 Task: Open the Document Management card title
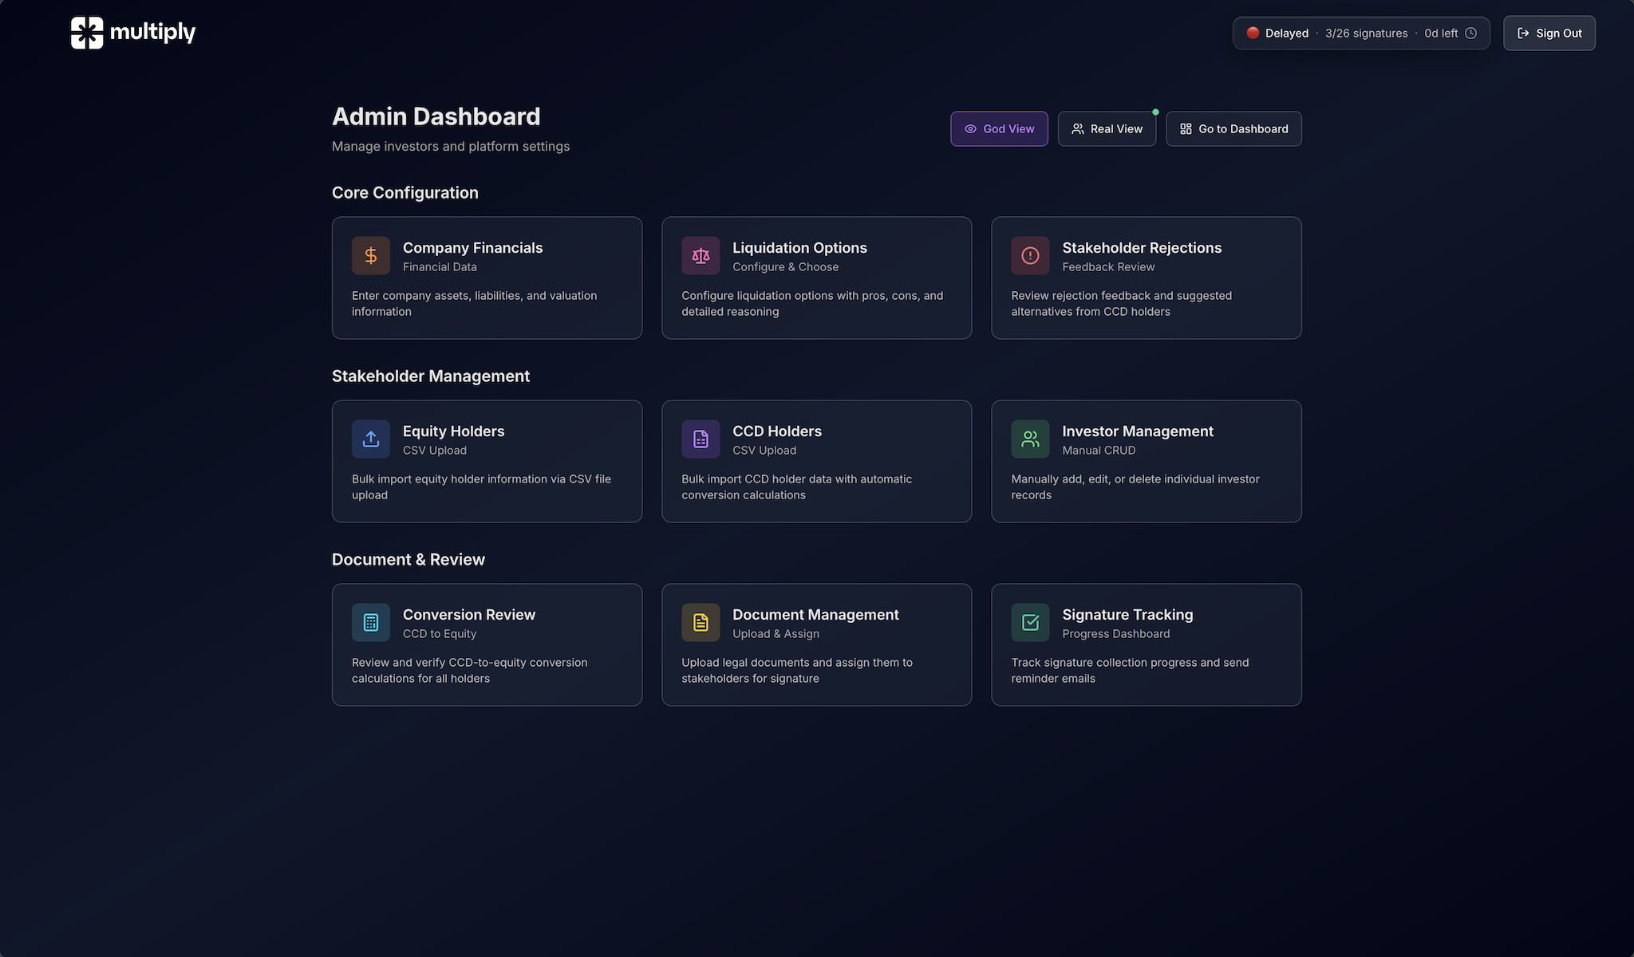[815, 615]
